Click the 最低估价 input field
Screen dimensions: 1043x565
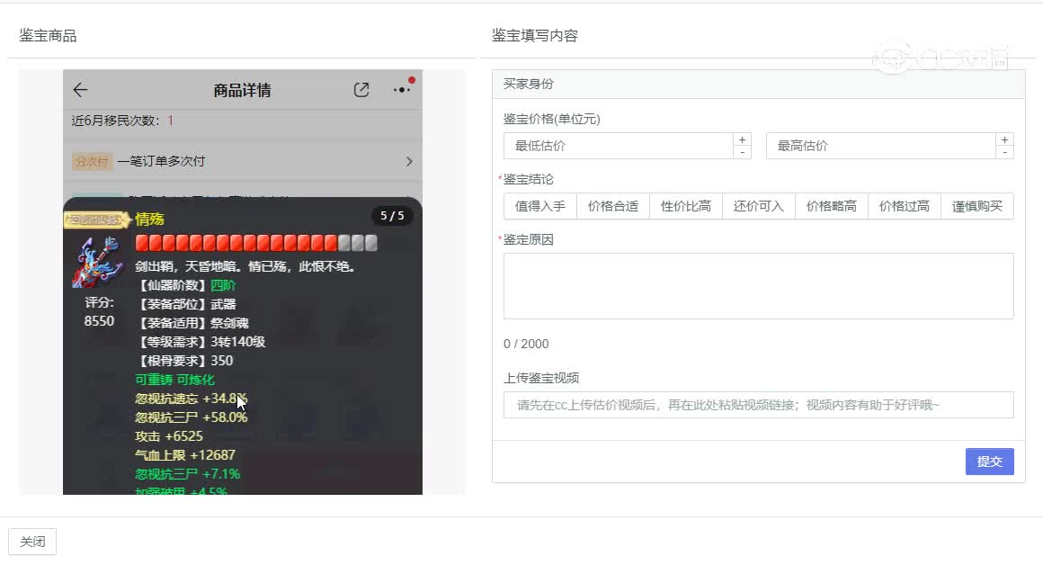tap(618, 146)
